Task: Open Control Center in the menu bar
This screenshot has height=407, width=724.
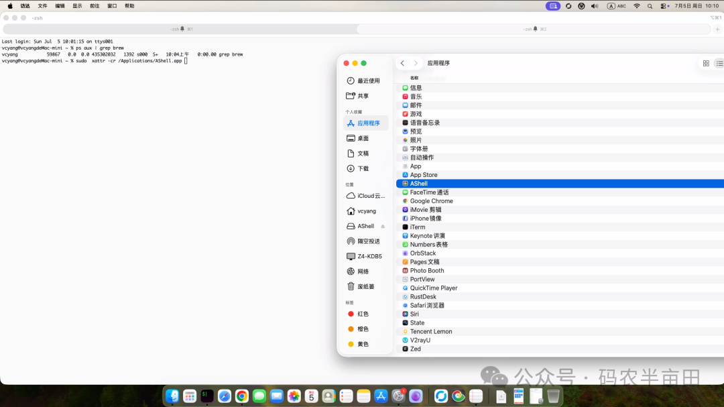Action: pyautogui.click(x=665, y=6)
